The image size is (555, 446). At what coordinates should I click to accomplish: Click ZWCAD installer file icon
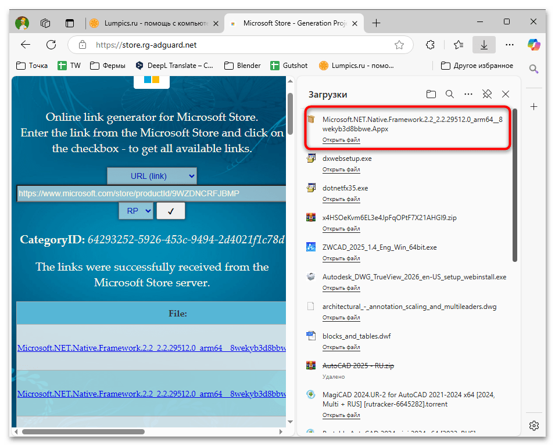(311, 247)
